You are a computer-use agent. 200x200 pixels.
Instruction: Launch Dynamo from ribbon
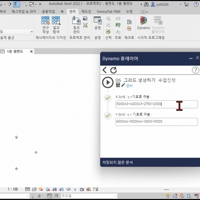(x=143, y=23)
